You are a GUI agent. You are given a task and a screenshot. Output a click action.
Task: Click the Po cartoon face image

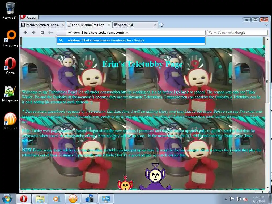(125, 183)
